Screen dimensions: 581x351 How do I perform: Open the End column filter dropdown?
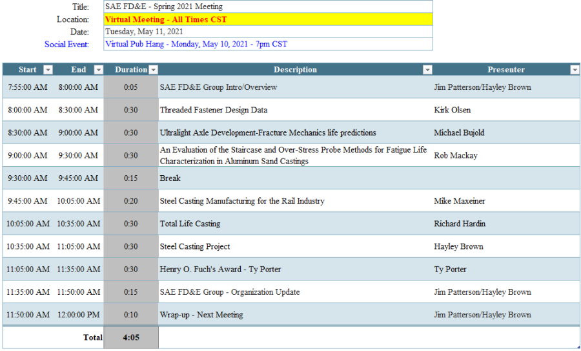click(x=98, y=70)
